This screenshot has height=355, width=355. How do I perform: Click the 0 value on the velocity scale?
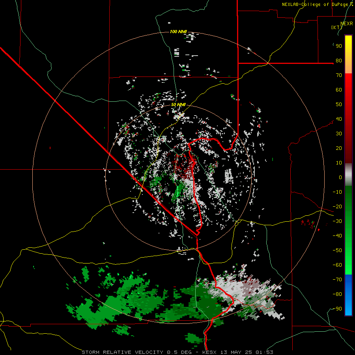pos(340,177)
